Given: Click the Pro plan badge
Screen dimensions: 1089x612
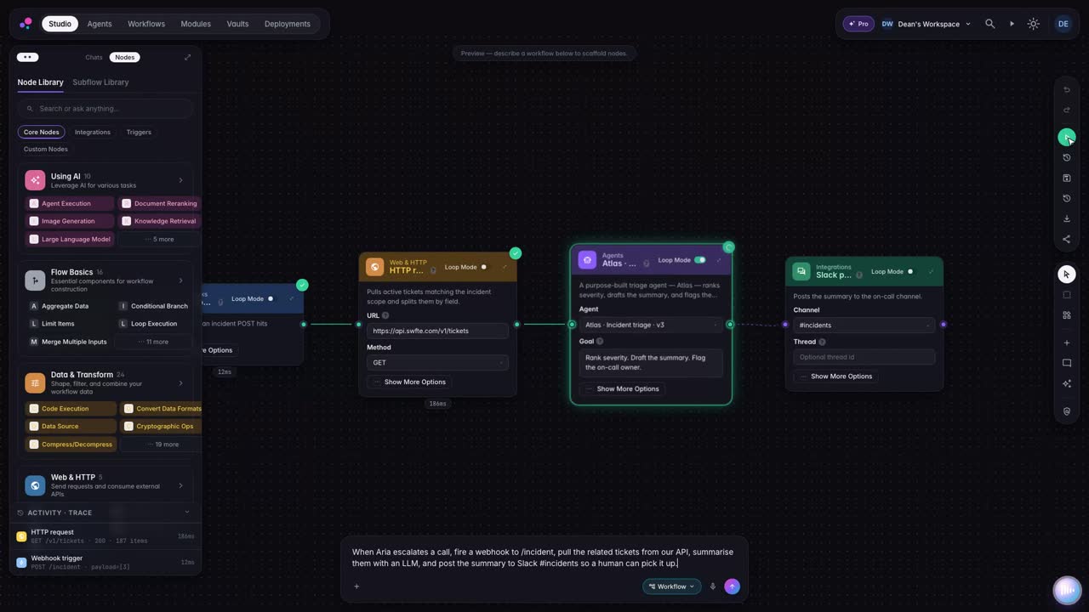Looking at the screenshot, I should click(858, 24).
